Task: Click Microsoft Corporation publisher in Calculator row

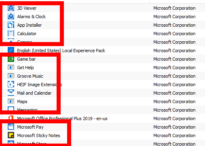Action: (x=174, y=34)
